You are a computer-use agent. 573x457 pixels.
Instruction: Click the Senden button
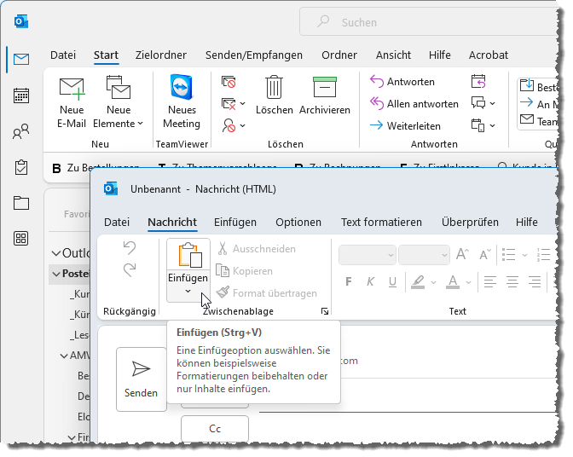click(142, 379)
